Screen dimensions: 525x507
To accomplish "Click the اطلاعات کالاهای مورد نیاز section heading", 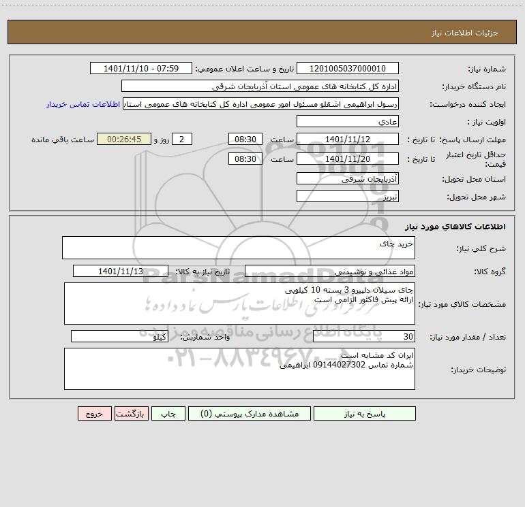I will coord(455,227).
